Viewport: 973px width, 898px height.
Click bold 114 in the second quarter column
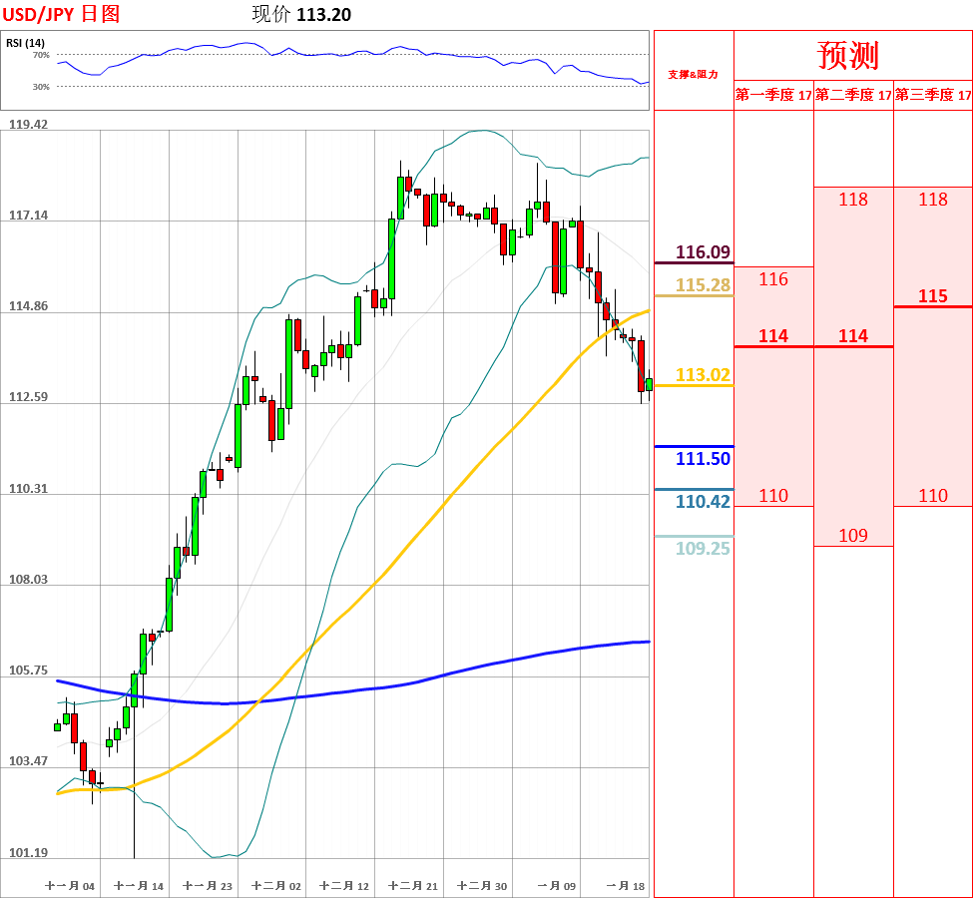[x=853, y=335]
